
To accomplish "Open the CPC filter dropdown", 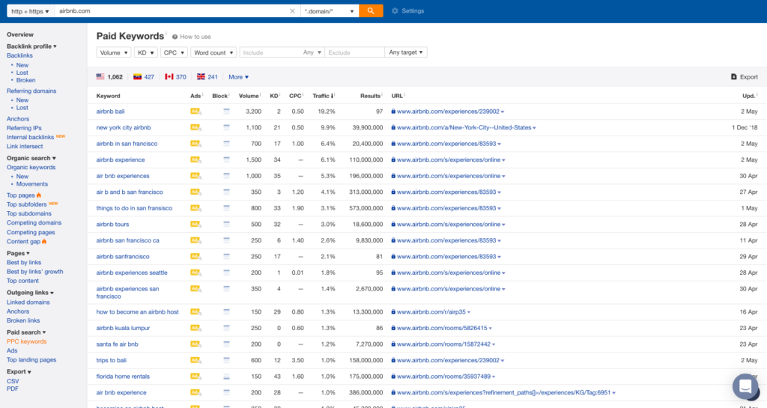I will click(174, 52).
